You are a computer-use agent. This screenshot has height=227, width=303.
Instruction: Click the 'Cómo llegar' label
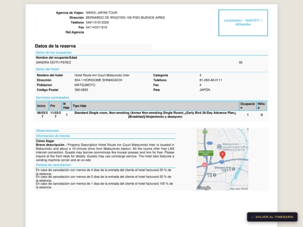tap(45, 141)
